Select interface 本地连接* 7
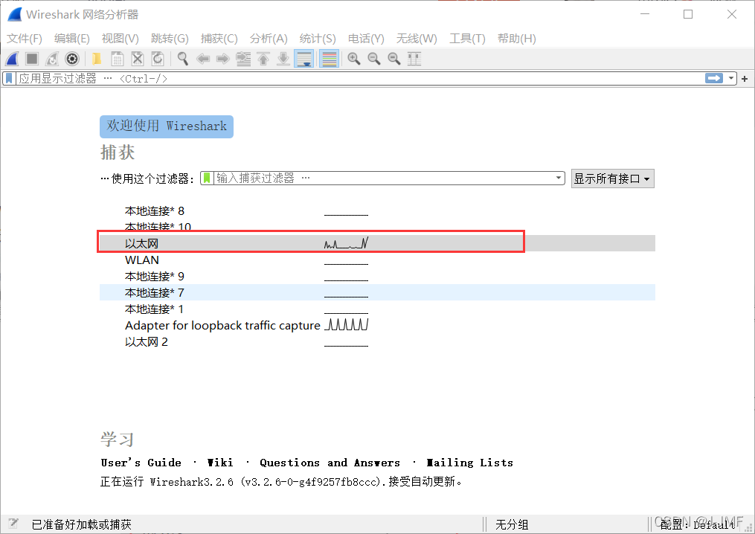The image size is (755, 534). [378, 293]
